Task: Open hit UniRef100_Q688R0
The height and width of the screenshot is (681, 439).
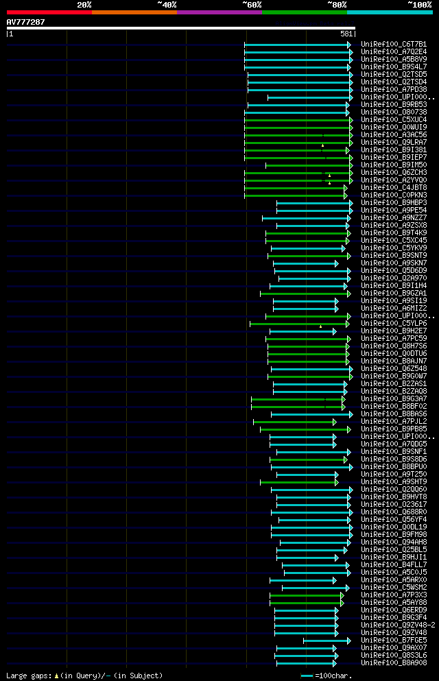Action: (394, 512)
